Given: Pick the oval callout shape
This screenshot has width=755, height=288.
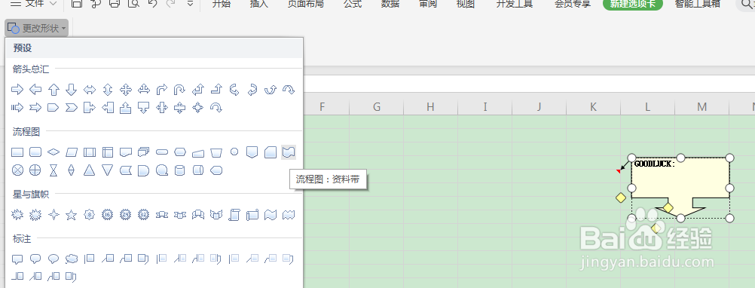Looking at the screenshot, I should click(53, 259).
